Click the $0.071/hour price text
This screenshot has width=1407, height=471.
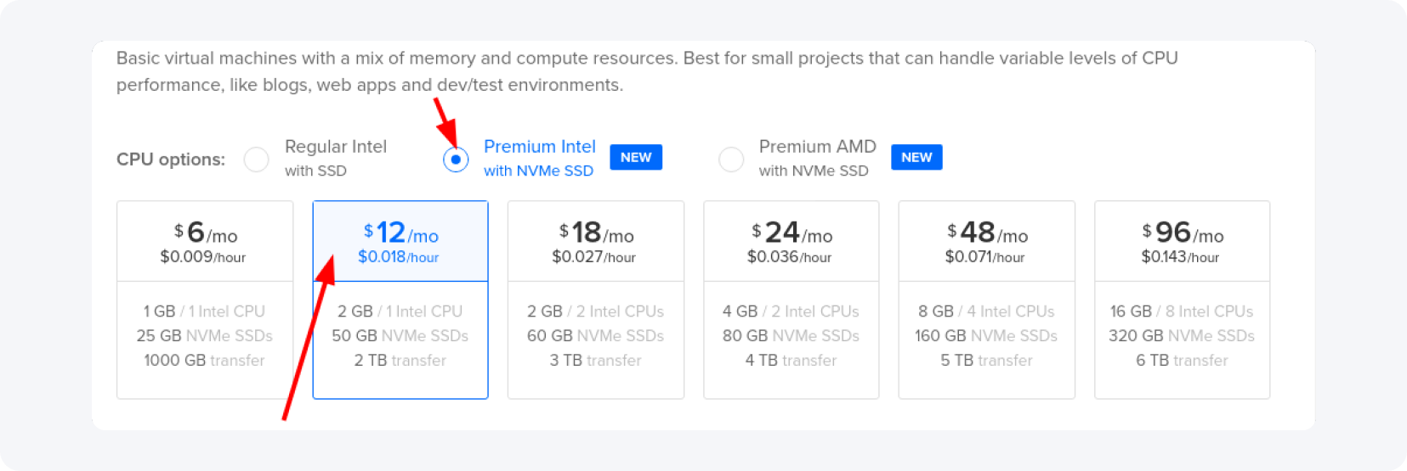tap(984, 257)
